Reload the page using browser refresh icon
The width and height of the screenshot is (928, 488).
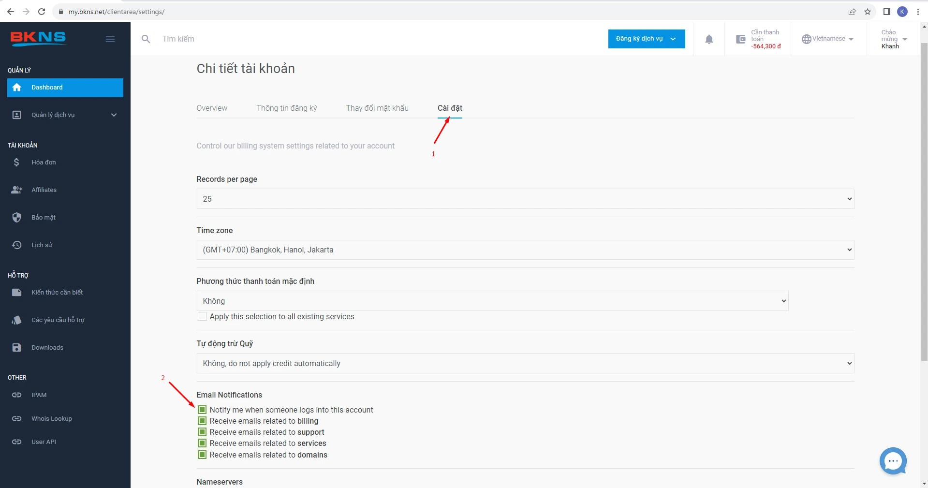[x=42, y=12]
